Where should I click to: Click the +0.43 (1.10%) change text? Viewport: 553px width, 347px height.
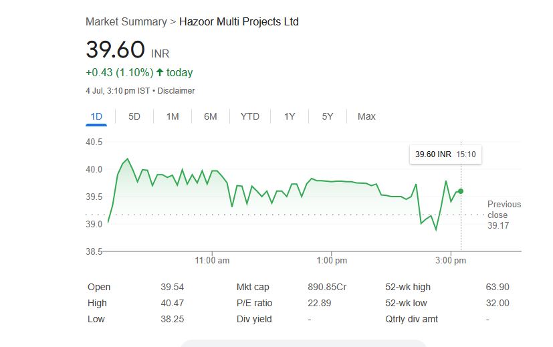coord(120,72)
